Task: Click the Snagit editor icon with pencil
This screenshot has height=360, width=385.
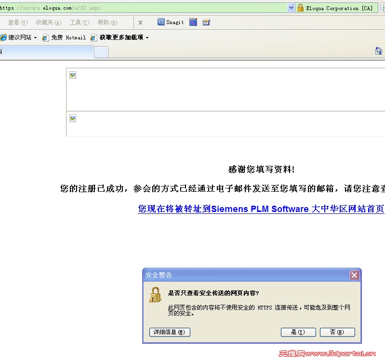Action: [x=206, y=22]
